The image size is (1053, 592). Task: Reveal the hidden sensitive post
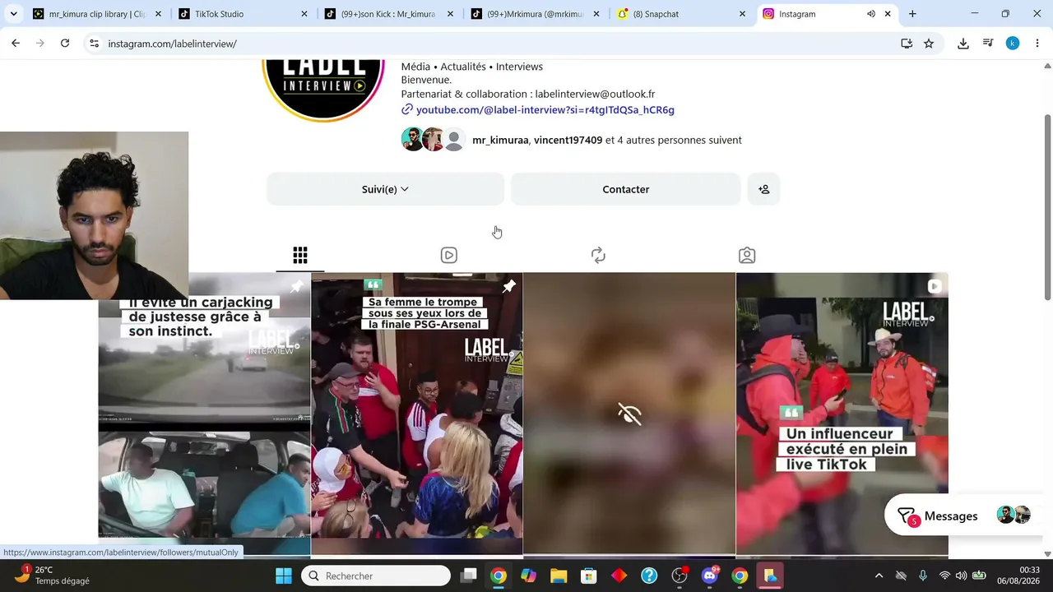[x=629, y=414]
